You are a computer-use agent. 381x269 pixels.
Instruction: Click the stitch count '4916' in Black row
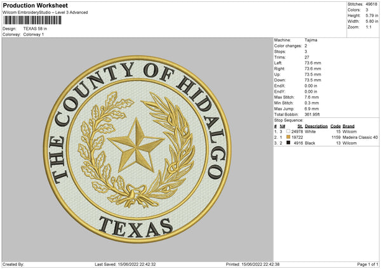[298, 143]
